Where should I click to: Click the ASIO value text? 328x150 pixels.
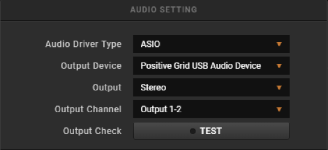(151, 44)
